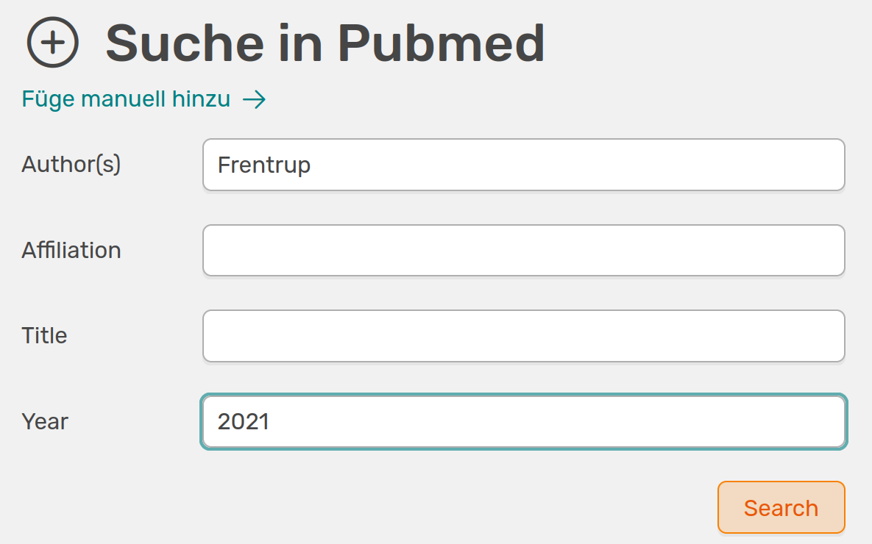Click the circled plus icon
The width and height of the screenshot is (872, 544).
pyautogui.click(x=52, y=43)
